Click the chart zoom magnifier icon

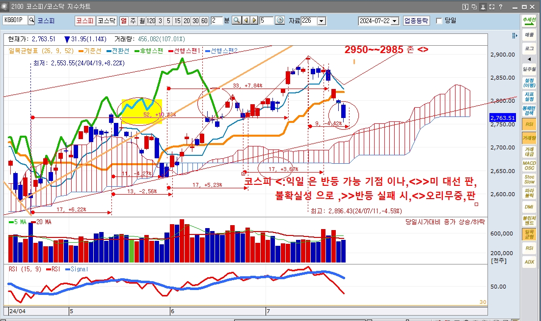click(x=237, y=20)
